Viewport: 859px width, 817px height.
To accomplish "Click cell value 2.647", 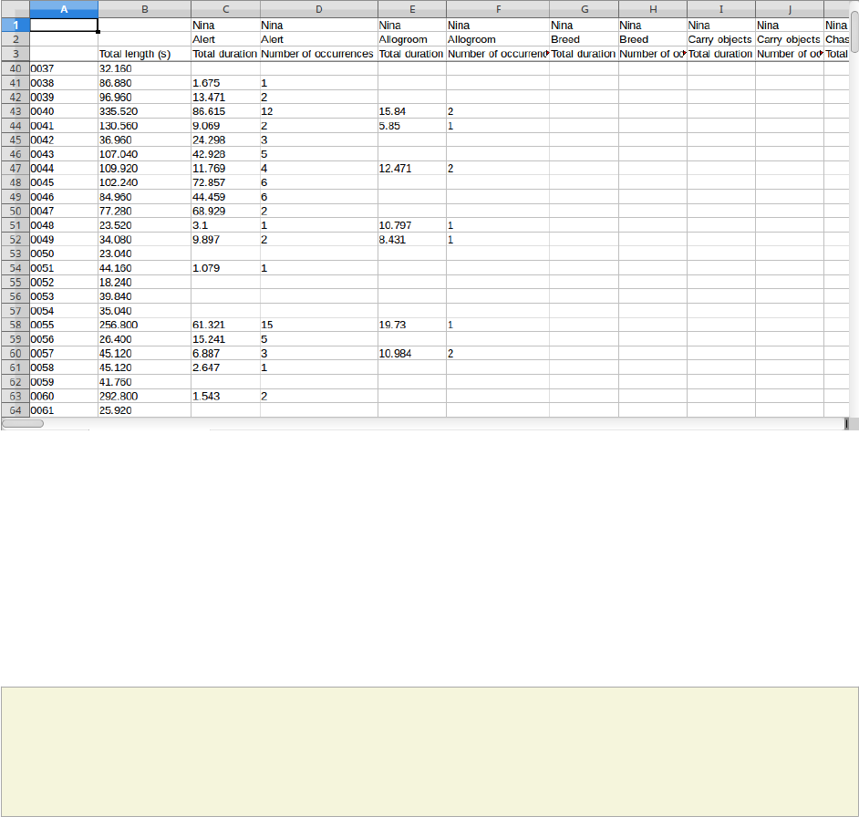I will pos(226,367).
